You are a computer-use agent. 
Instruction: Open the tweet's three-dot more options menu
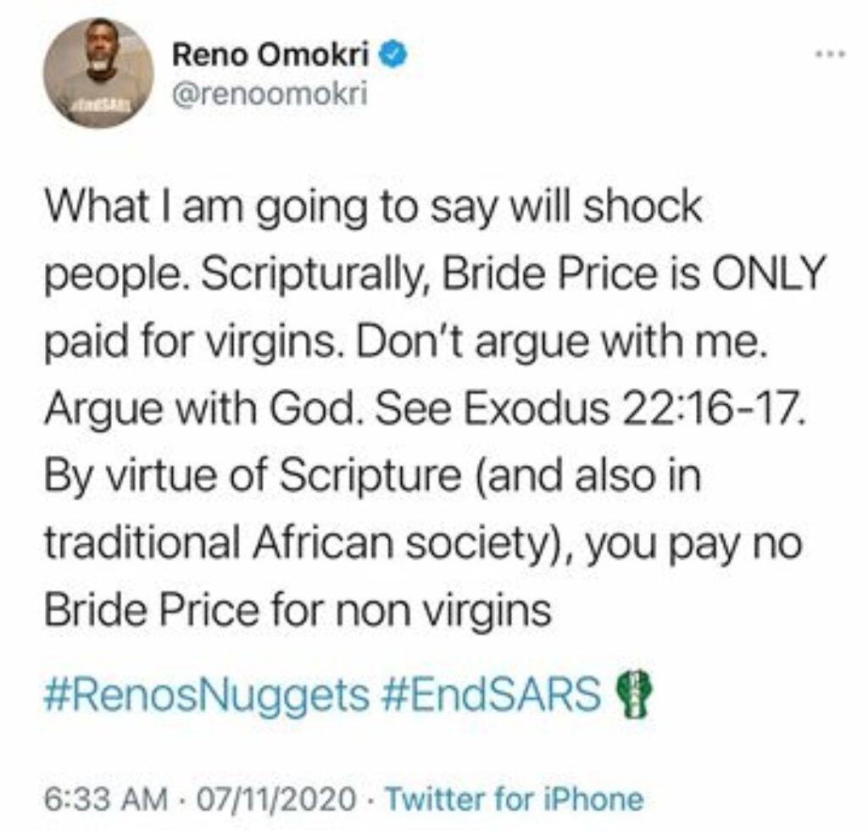click(831, 54)
